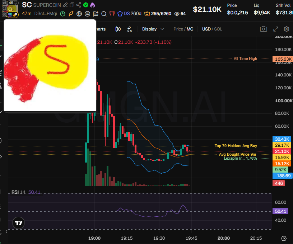Click the Price $0.0₄215 stat
Screen dimensions: 293x244
(237, 9)
